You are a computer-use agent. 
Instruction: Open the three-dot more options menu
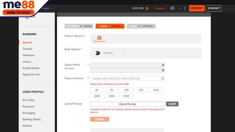tap(185, 8)
